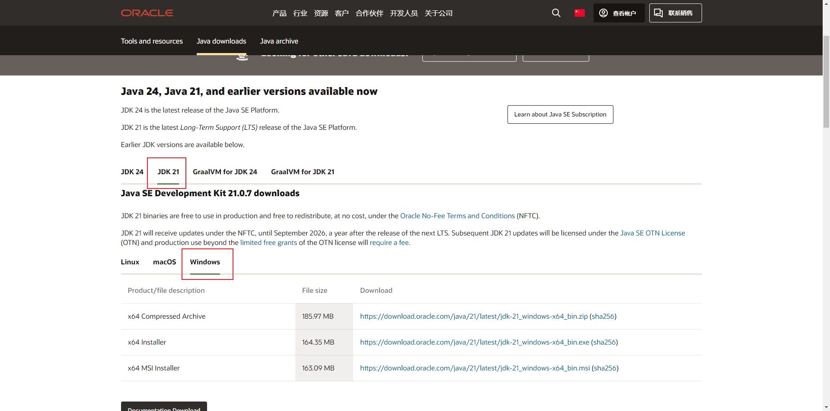Switch to the Java archive tab
The width and height of the screenshot is (830, 411).
tap(279, 41)
